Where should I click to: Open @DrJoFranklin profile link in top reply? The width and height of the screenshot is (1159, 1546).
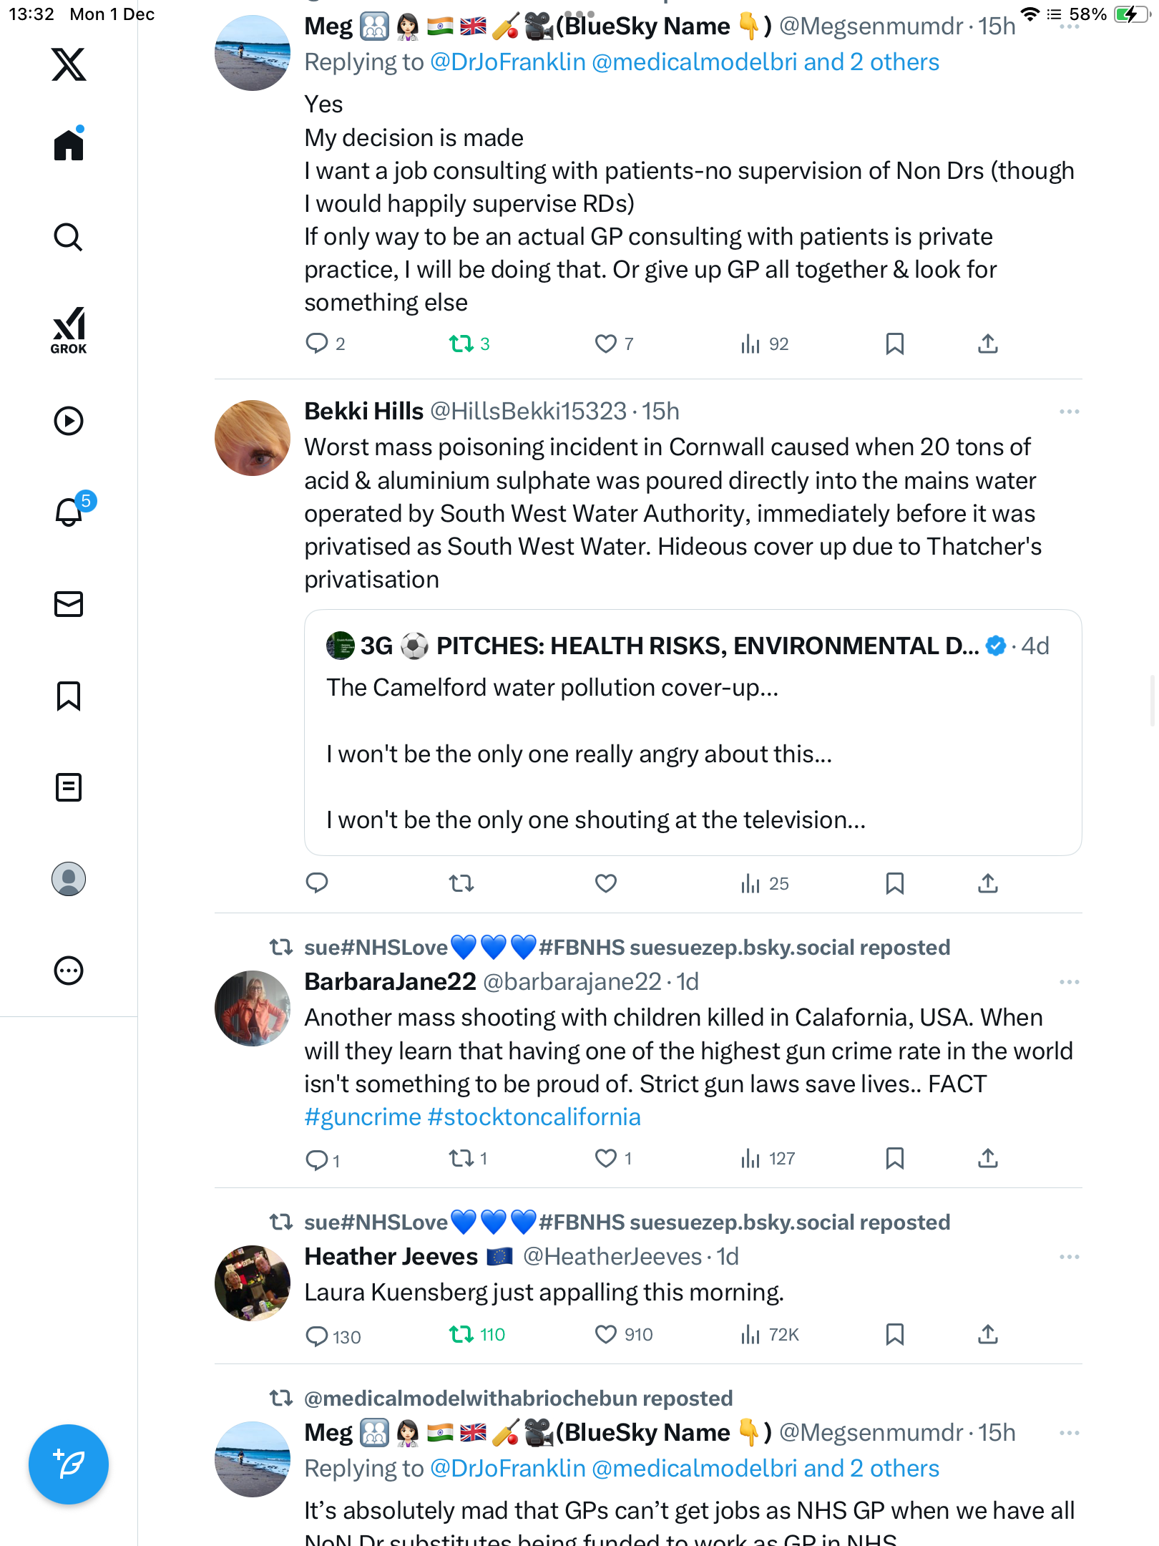508,62
